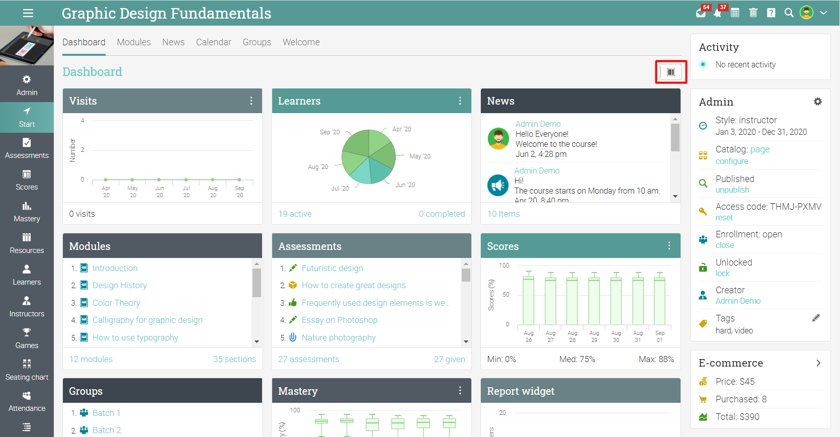Open the help question mark icon
The height and width of the screenshot is (437, 840).
click(x=771, y=13)
